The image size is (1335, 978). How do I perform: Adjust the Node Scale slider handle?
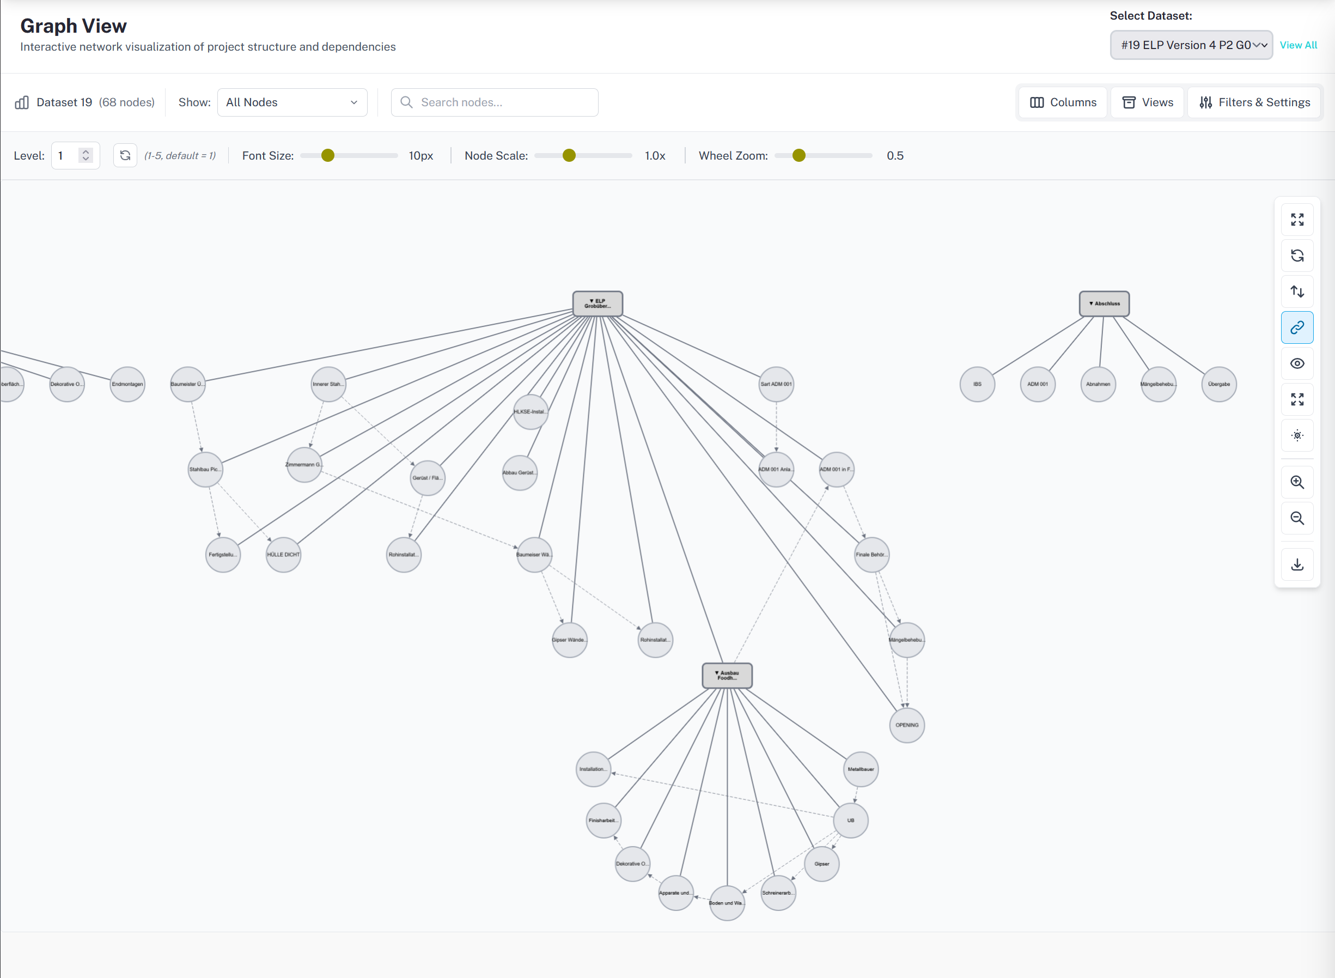569,156
